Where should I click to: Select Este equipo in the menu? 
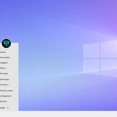(x=4, y=79)
